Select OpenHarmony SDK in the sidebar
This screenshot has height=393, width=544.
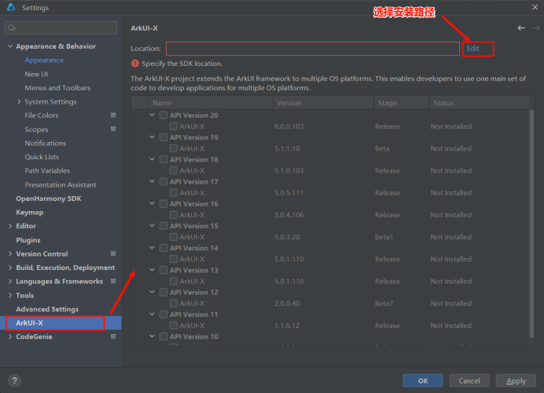pos(49,198)
